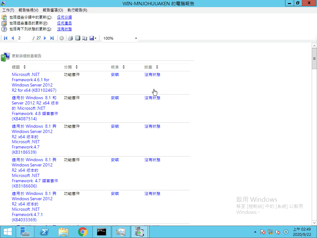Click 安裝 approval for KB4087514 row
Viewport: 317px width, 238px height.
115,98
